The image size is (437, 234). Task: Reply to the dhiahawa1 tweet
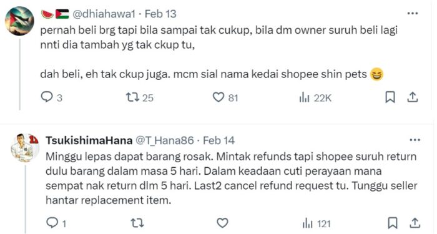pyautogui.click(x=52, y=97)
